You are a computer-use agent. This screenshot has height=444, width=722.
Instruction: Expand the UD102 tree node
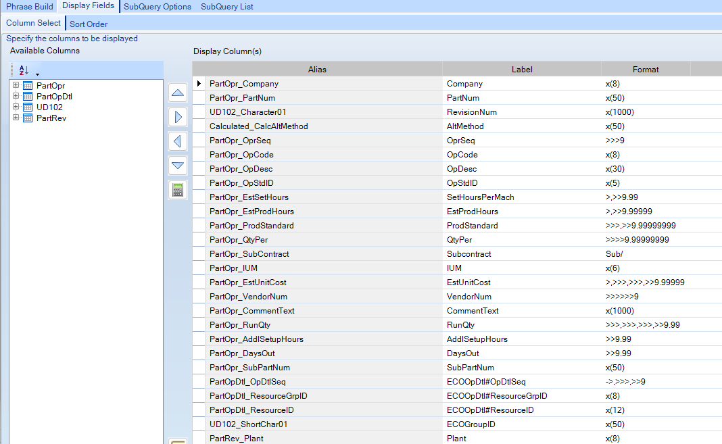16,107
